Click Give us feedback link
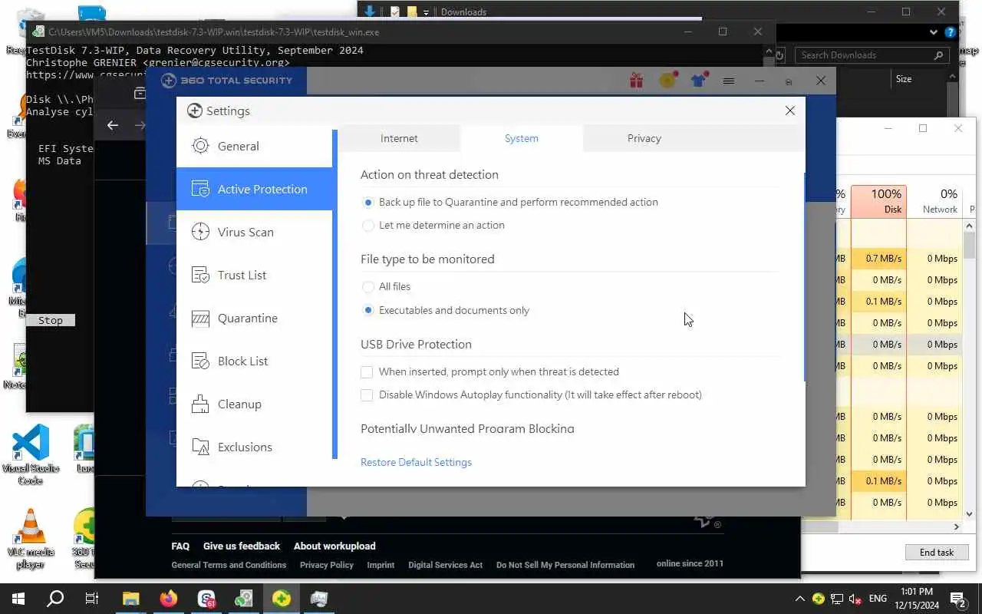The image size is (982, 614). 242,546
